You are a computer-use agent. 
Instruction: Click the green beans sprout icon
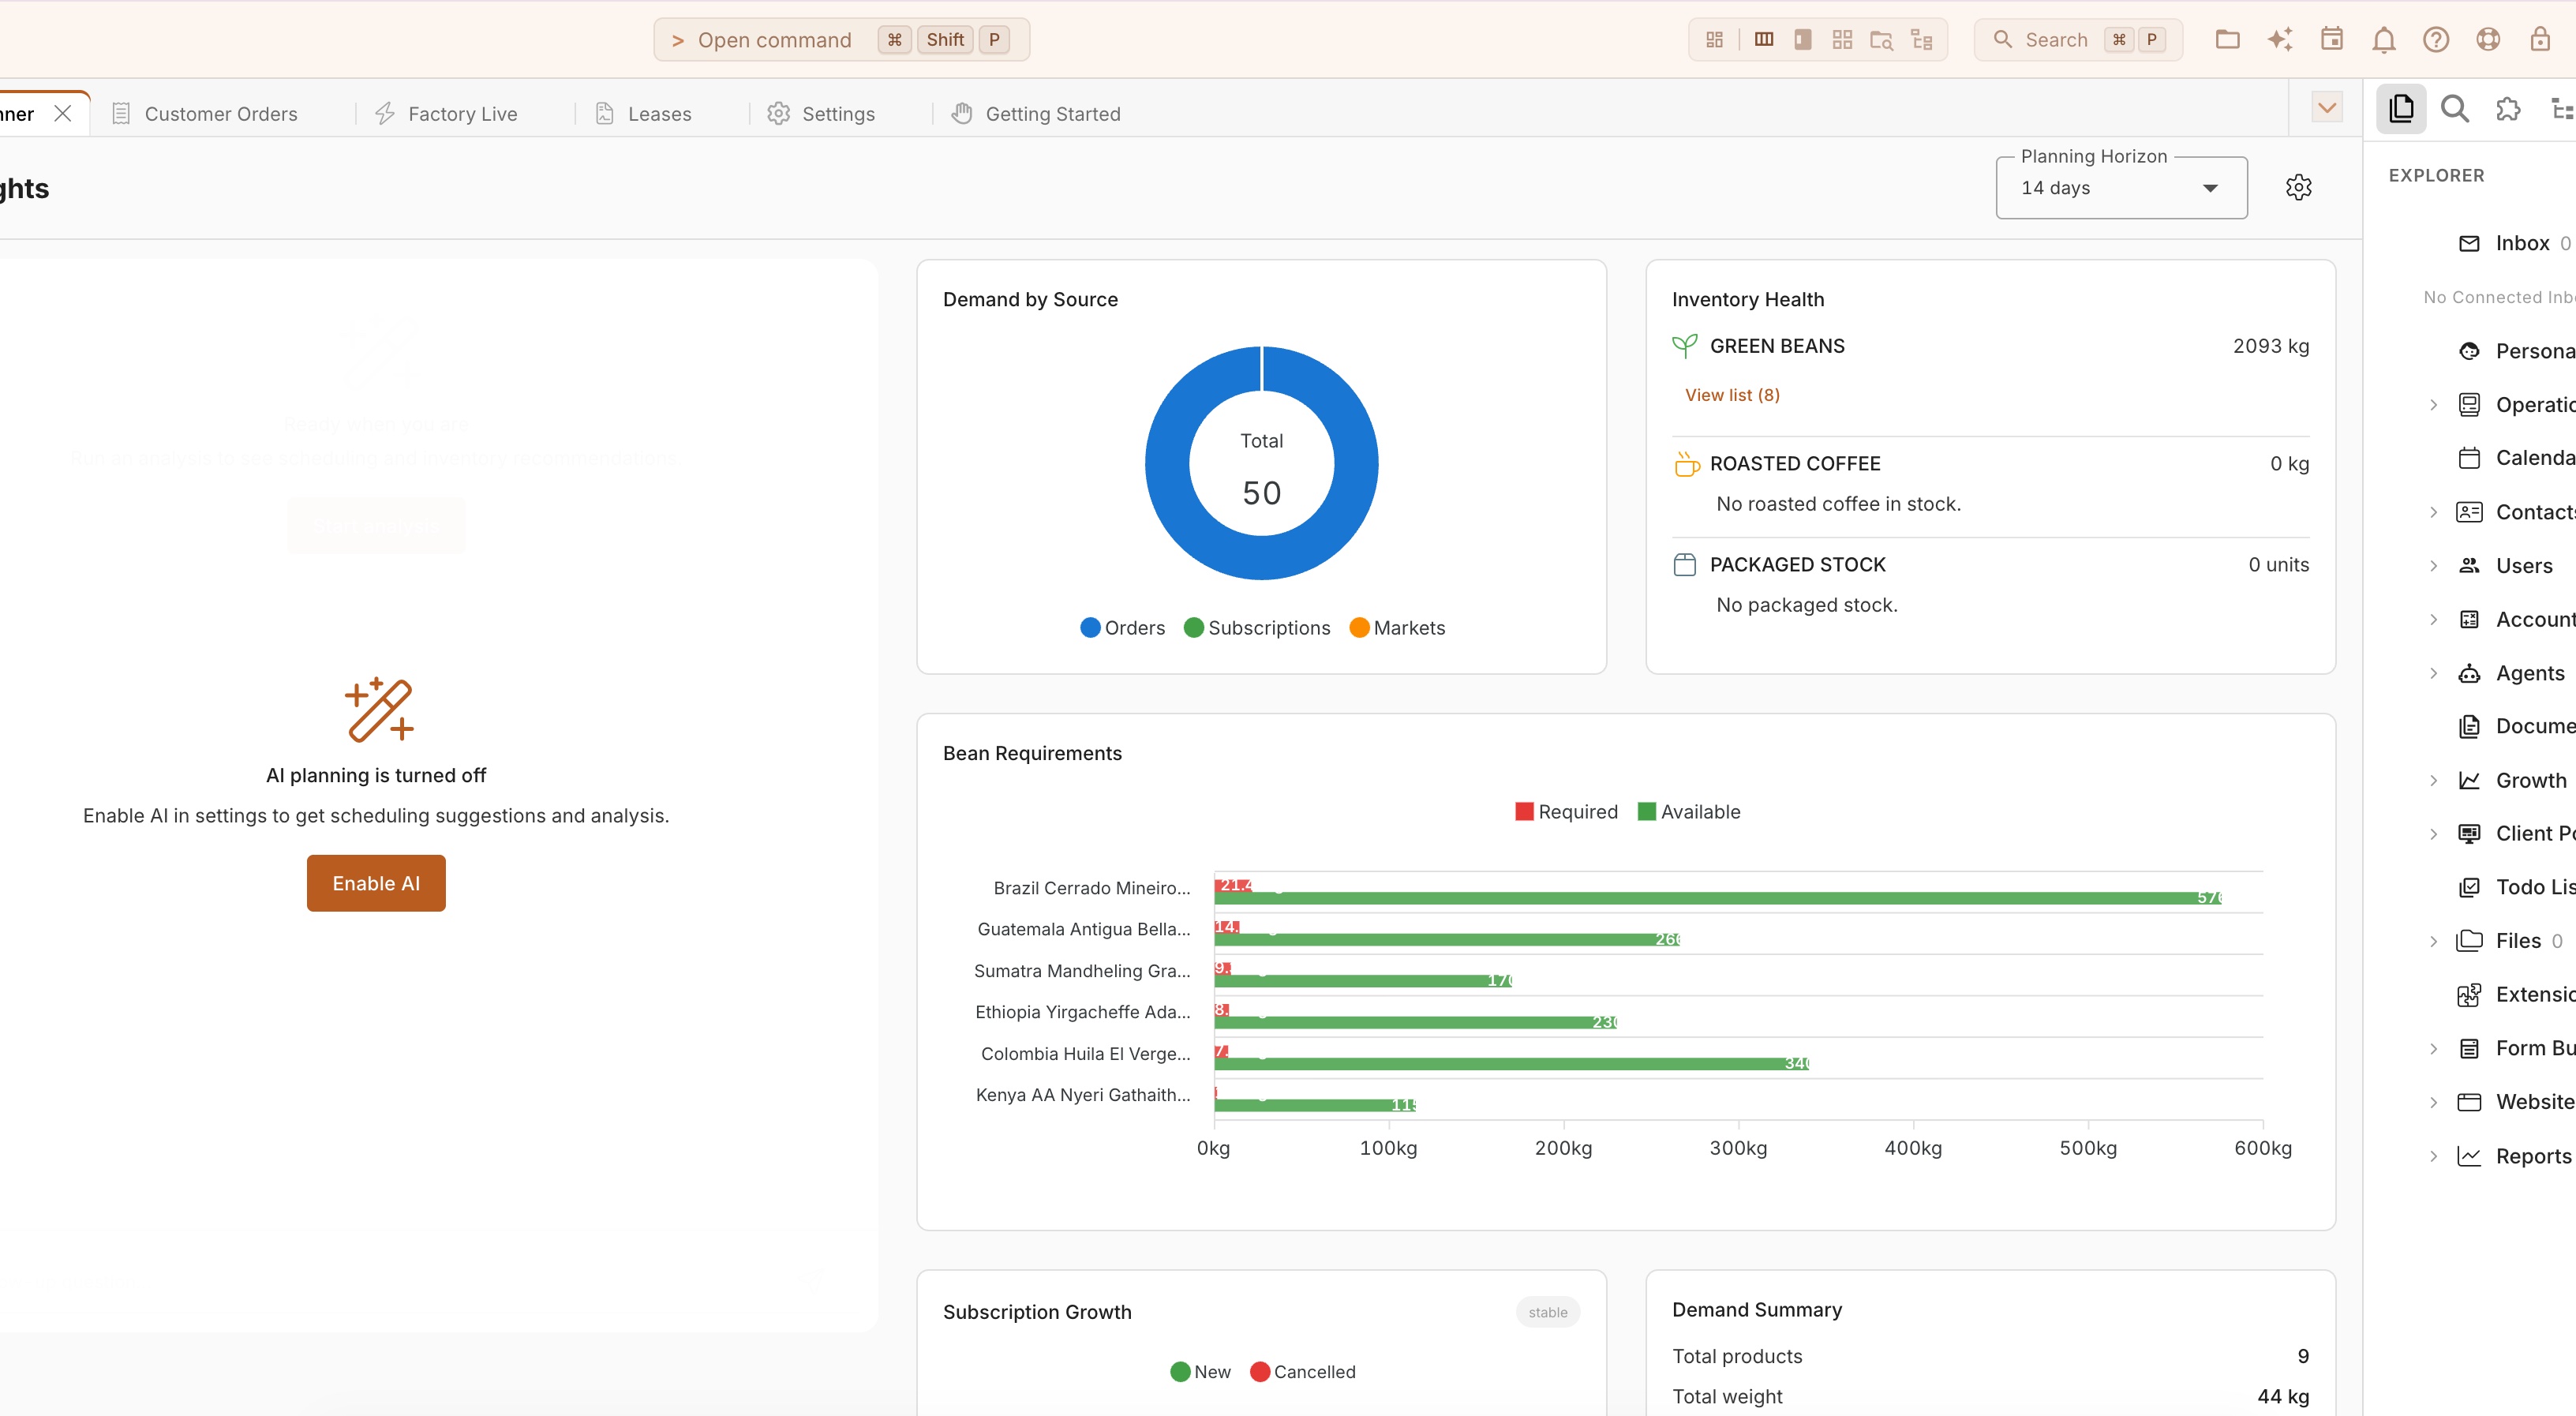[x=1685, y=346]
